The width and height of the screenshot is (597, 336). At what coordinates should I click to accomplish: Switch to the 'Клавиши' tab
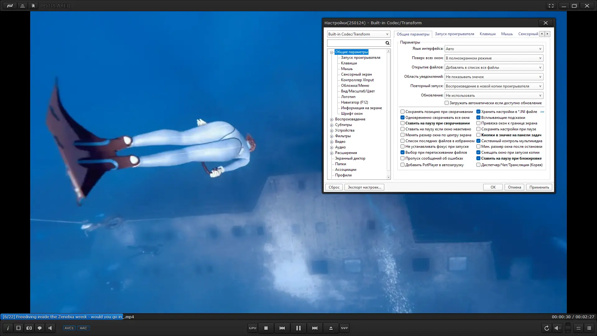(x=487, y=34)
